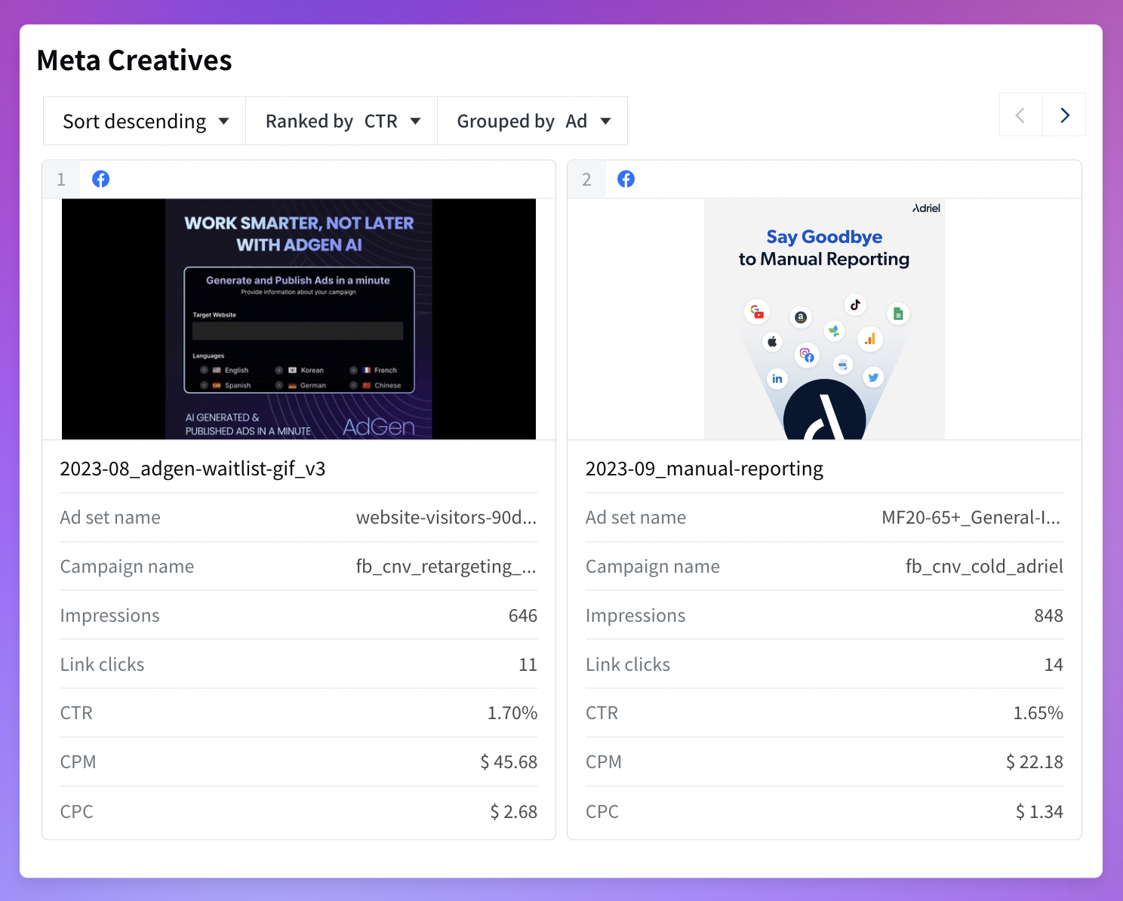Click ad title 2023-09_manual-reporting

tap(704, 469)
